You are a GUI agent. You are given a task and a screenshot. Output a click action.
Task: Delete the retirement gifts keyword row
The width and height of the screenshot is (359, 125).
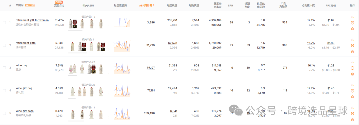point(352,51)
